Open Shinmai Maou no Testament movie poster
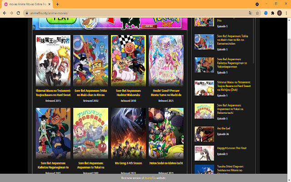Viewport: 291px width, 182px height. 53,61
